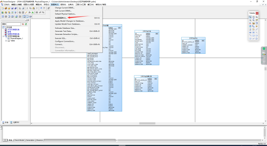This screenshot has height=146, width=267.
Task: Click the Print toolbar icon
Action: [x=23, y=8]
